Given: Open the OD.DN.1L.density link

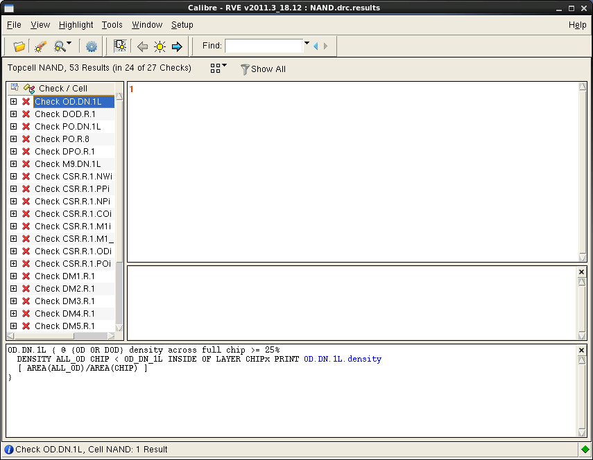Looking at the screenshot, I should 343,359.
